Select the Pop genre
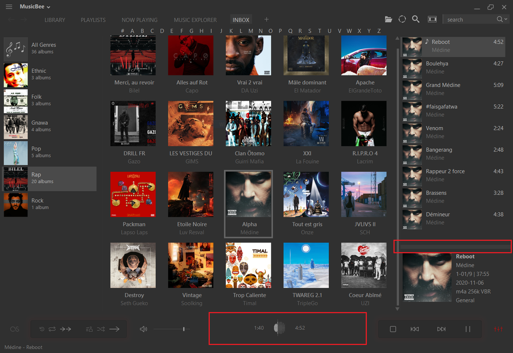Screen dimensions: 513x353 click(50, 152)
